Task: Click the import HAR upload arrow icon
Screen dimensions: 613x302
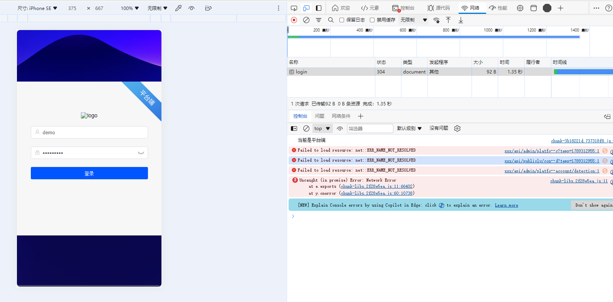Action: [448, 20]
